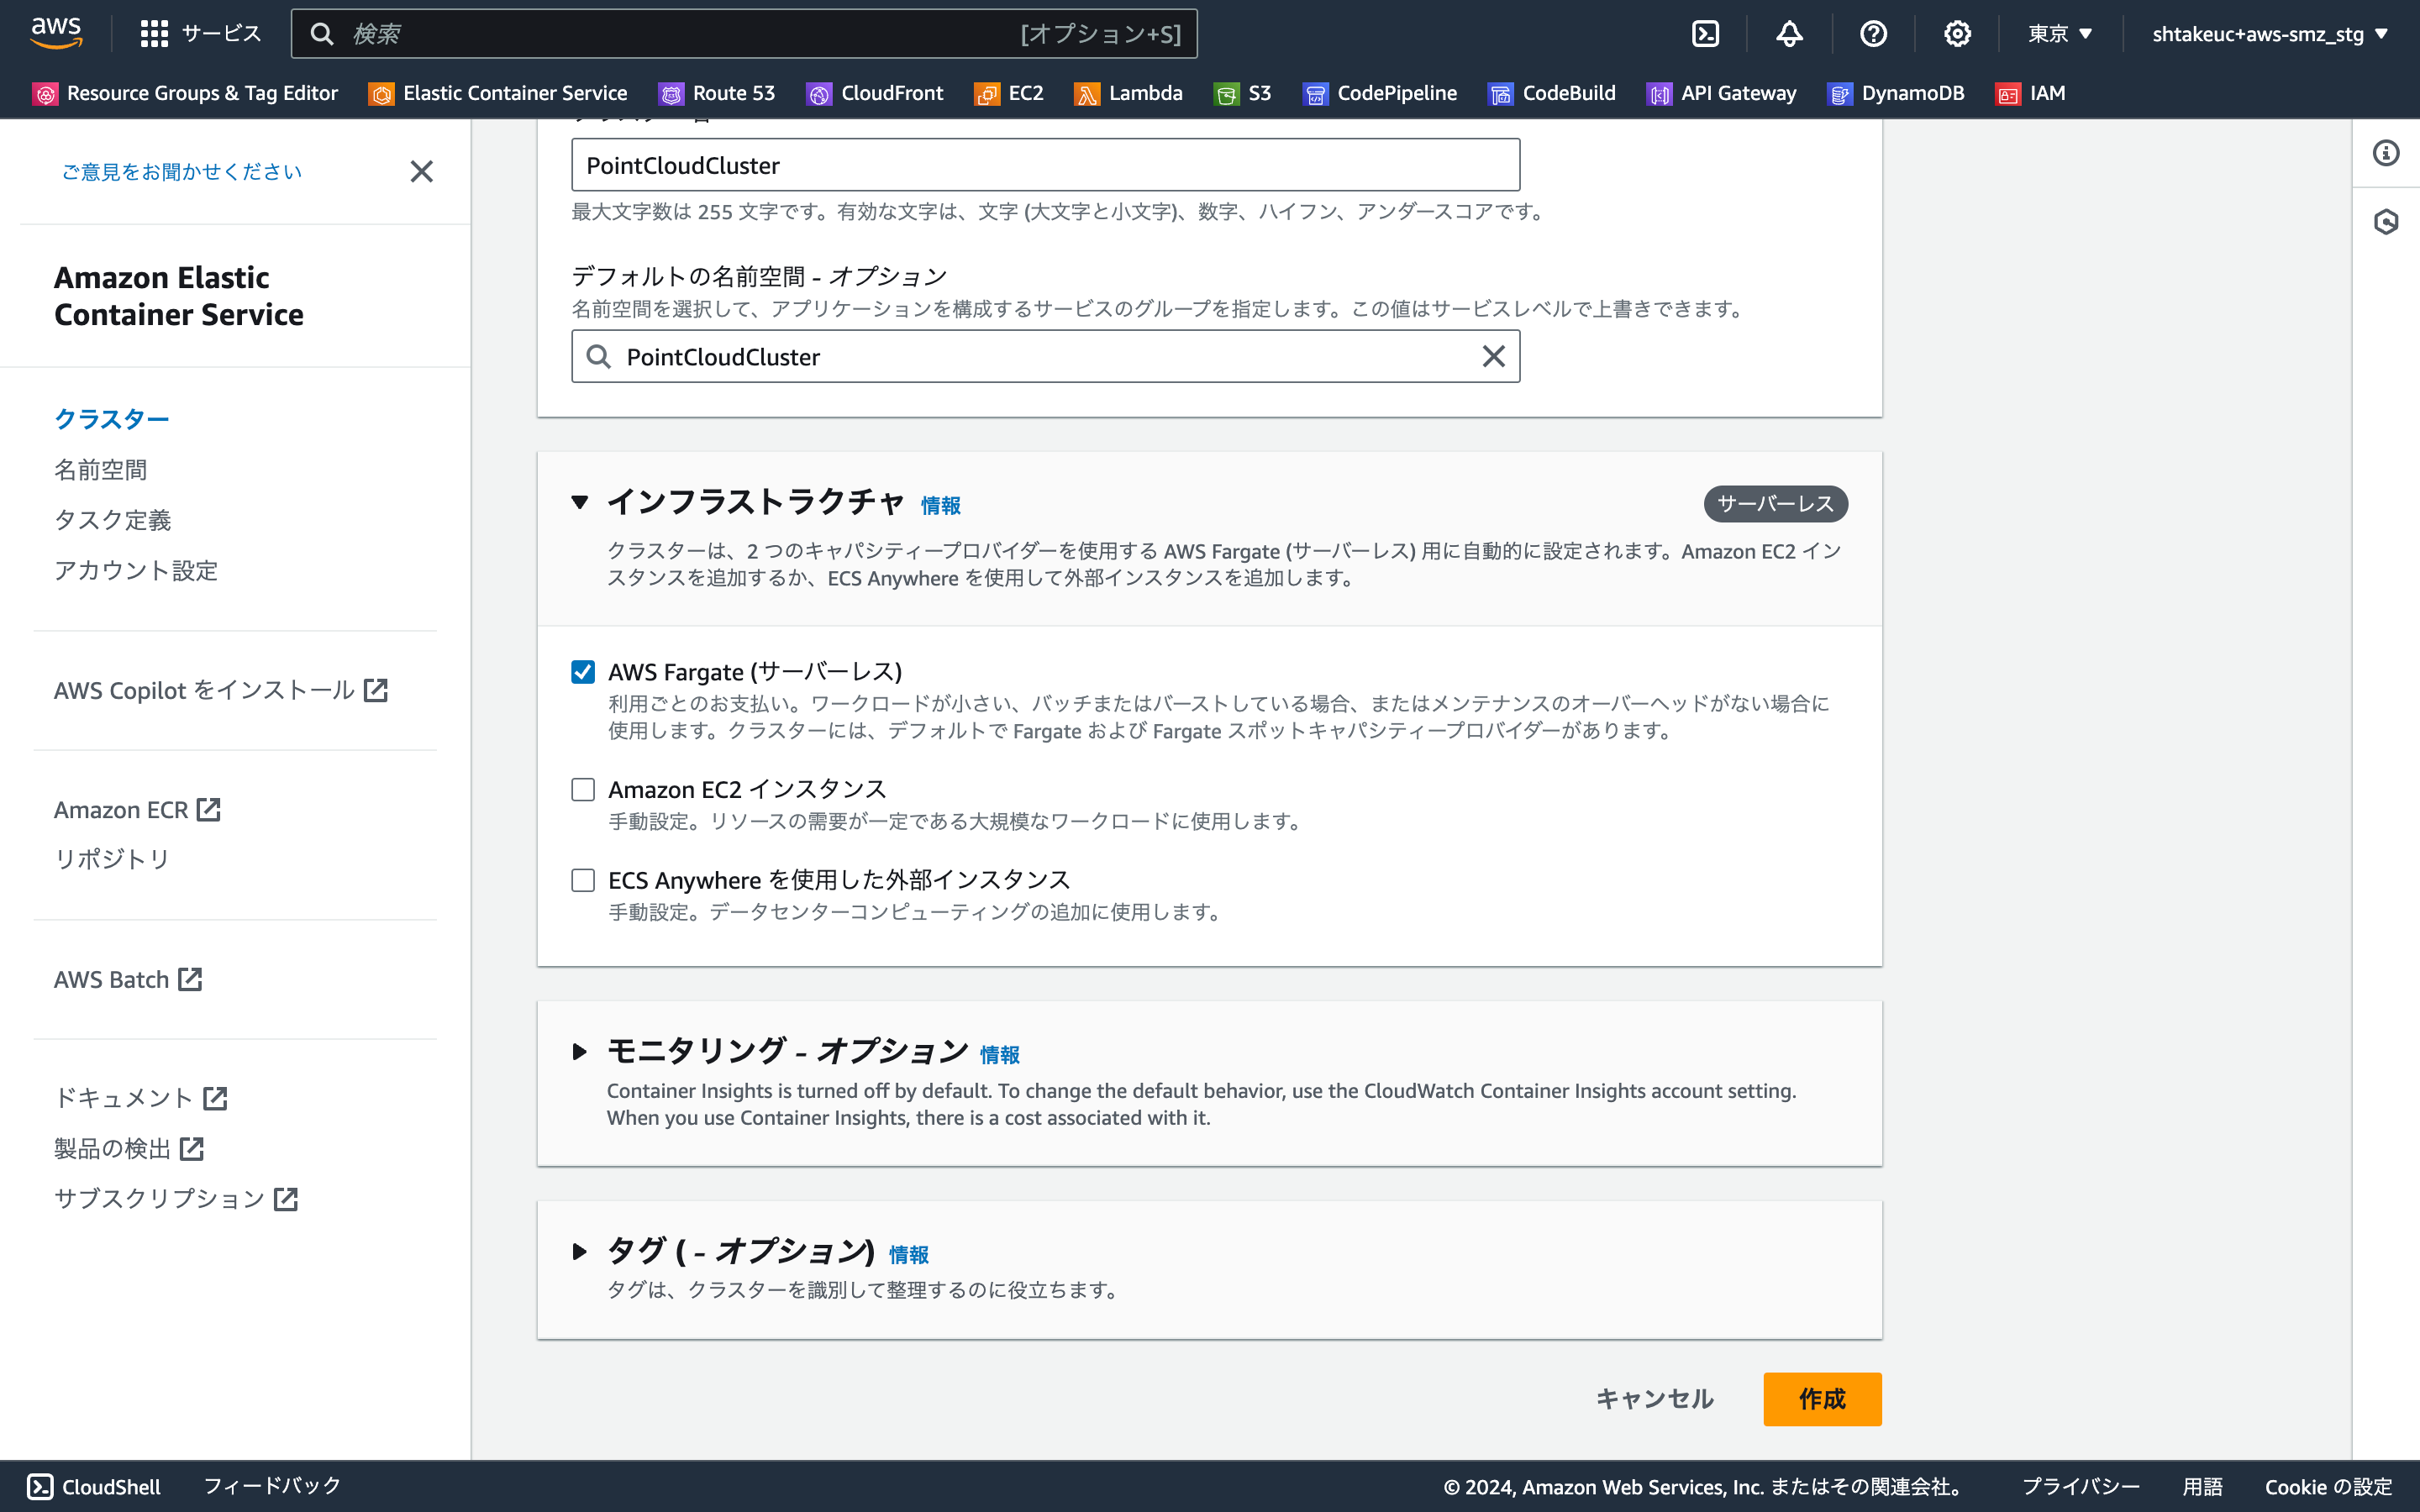Click API Gateway shortcut icon
The width and height of the screenshot is (2420, 1512).
tap(1659, 94)
